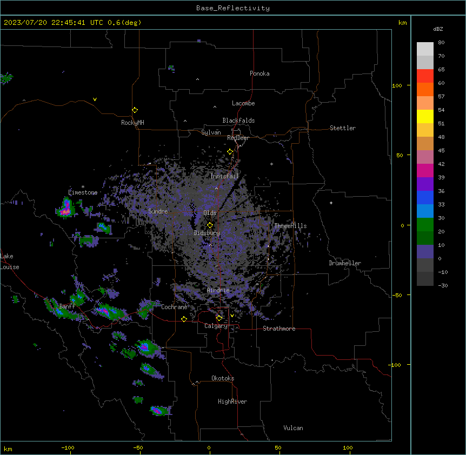Click the Sylvan label
This screenshot has width=466, height=455.
tap(211, 132)
